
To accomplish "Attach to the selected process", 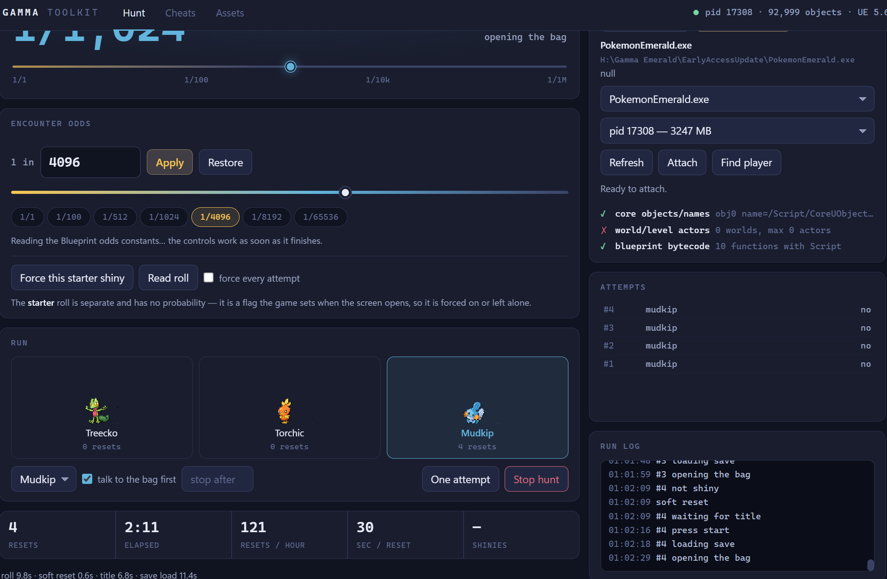I will pyautogui.click(x=682, y=163).
